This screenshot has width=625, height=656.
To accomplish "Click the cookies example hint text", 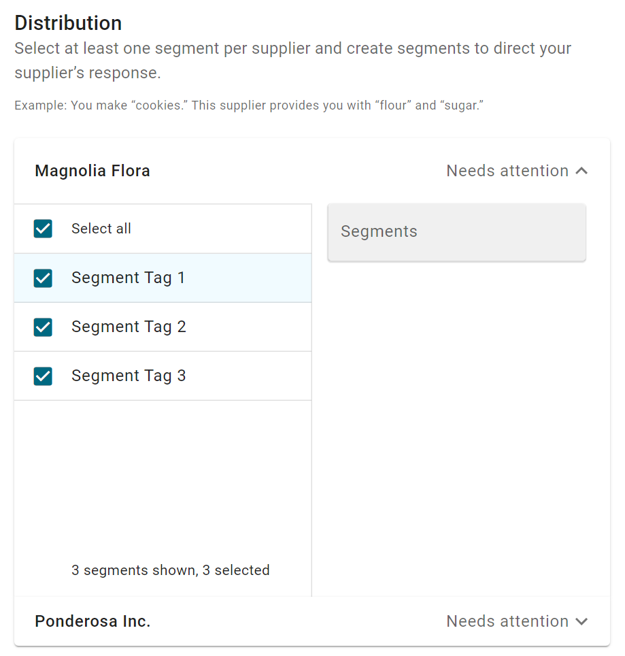I will coord(249,105).
